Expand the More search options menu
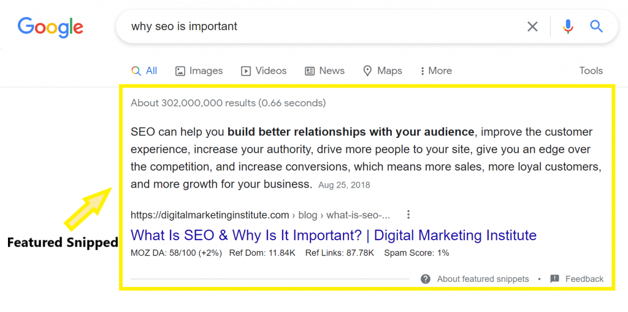This screenshot has height=312, width=628. pyautogui.click(x=436, y=71)
